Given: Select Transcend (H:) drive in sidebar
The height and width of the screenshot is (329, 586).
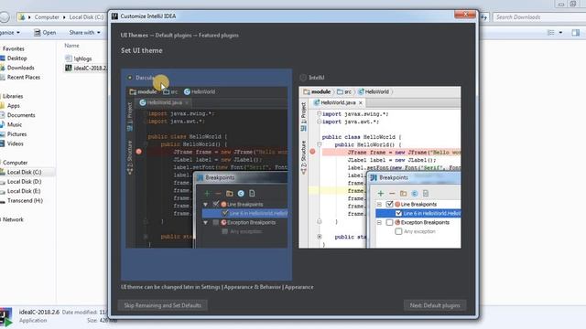Looking at the screenshot, I should click(x=25, y=201).
